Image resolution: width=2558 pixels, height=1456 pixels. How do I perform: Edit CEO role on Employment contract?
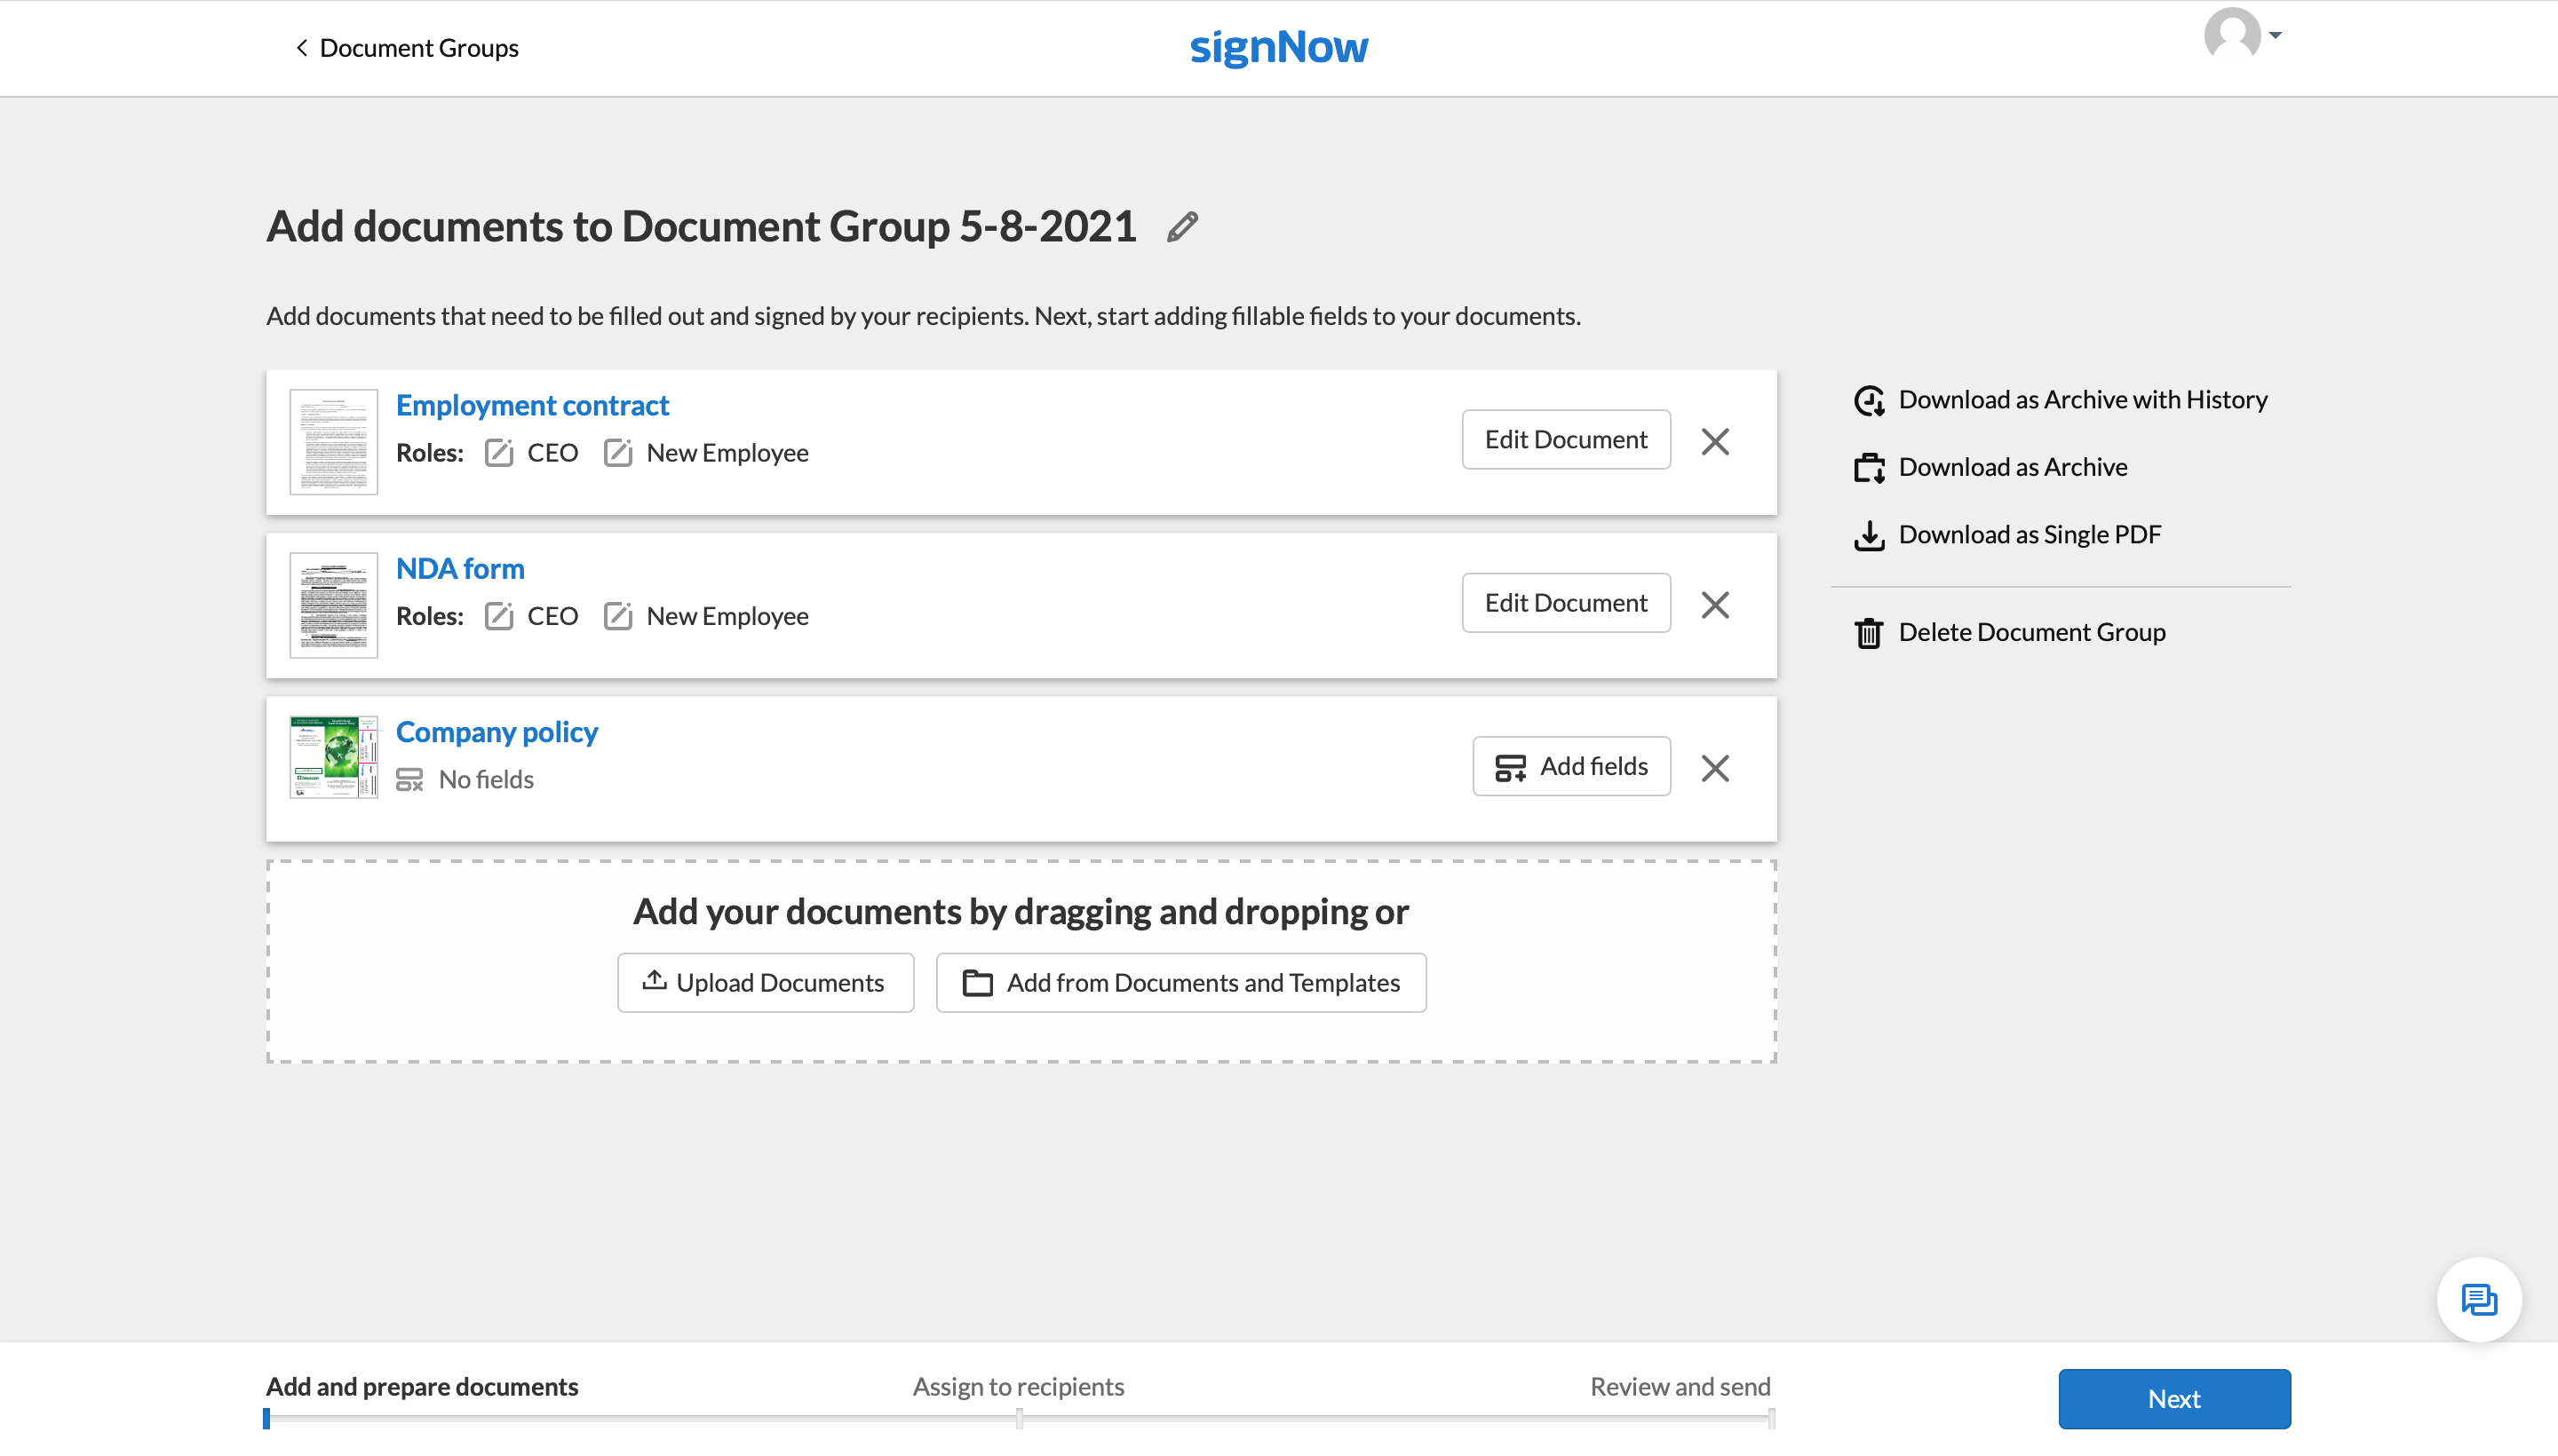tap(499, 453)
